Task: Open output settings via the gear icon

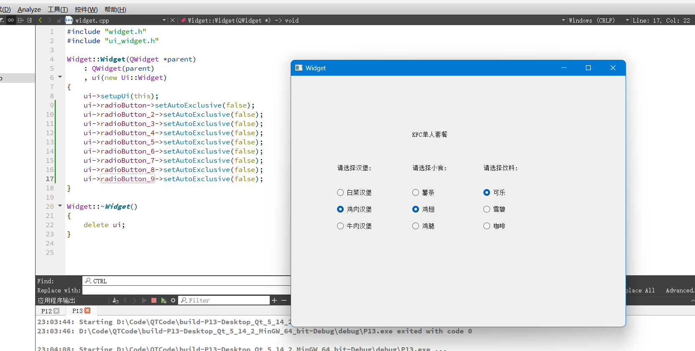Action: (173, 300)
